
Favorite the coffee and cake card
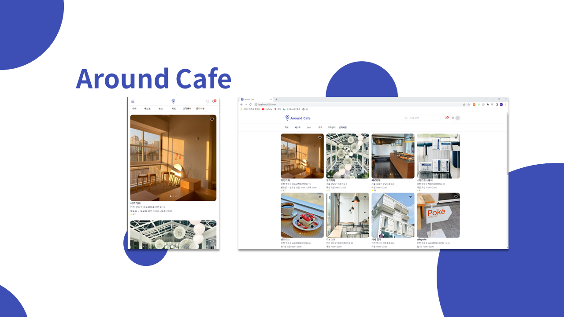point(320,197)
